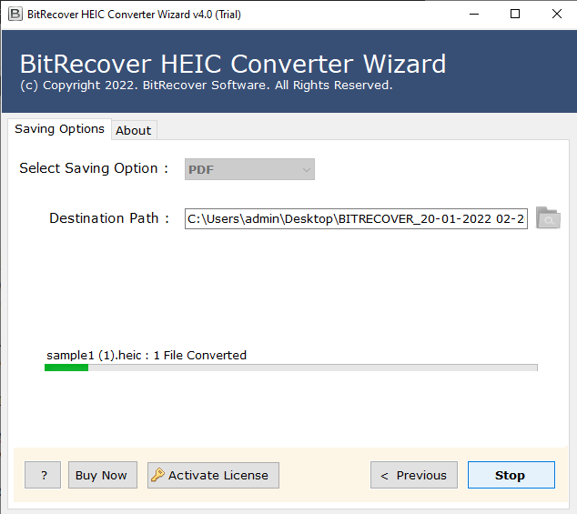The image size is (577, 514).
Task: Stop the conversion with Stop button
Action: click(x=511, y=475)
